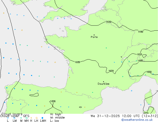Click the forecast date 'We 31-12-2025'

tap(105, 116)
